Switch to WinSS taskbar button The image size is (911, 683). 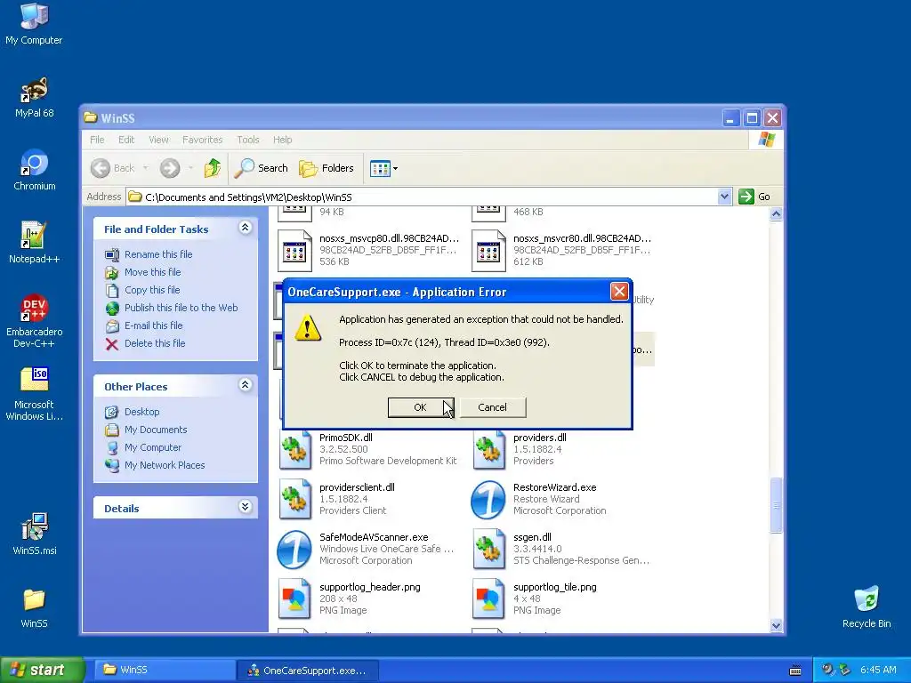tap(165, 670)
